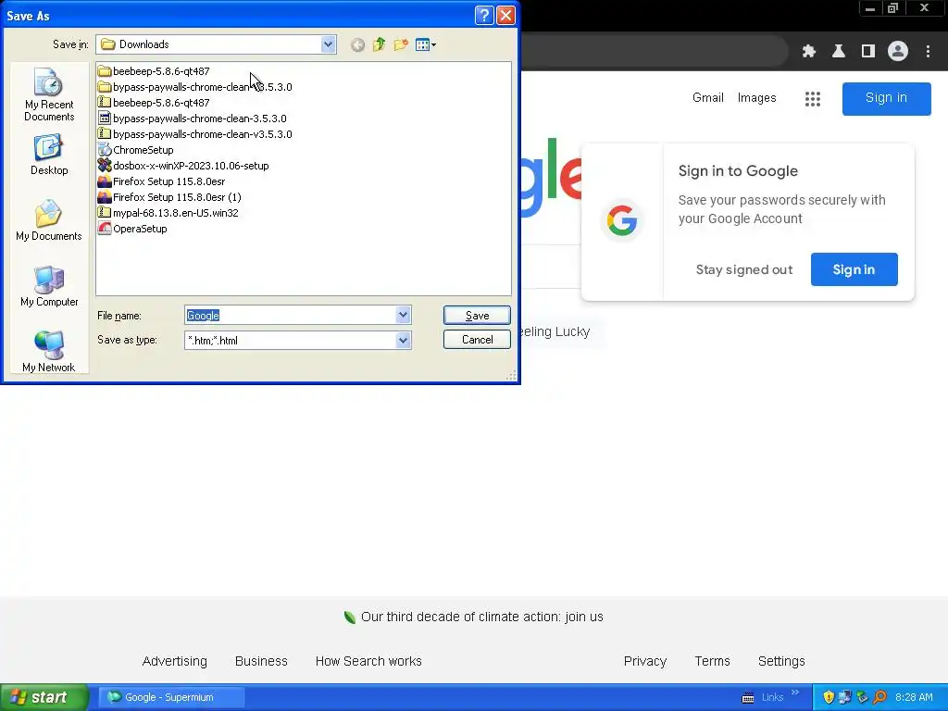Click the Cancel button

(x=477, y=340)
